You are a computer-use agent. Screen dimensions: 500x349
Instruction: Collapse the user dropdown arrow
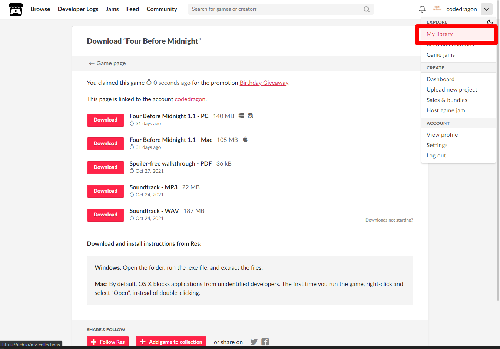[x=487, y=9]
